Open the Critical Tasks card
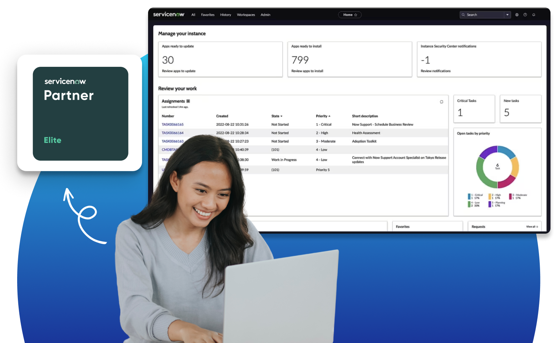Viewport: 558px width, 343px height. [474, 109]
